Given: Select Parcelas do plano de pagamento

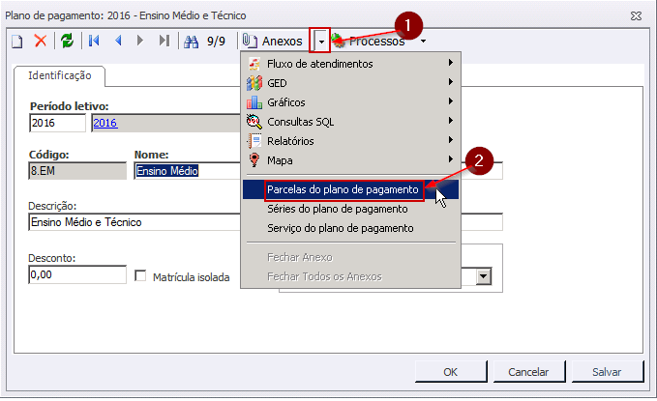Looking at the screenshot, I should tap(343, 189).
